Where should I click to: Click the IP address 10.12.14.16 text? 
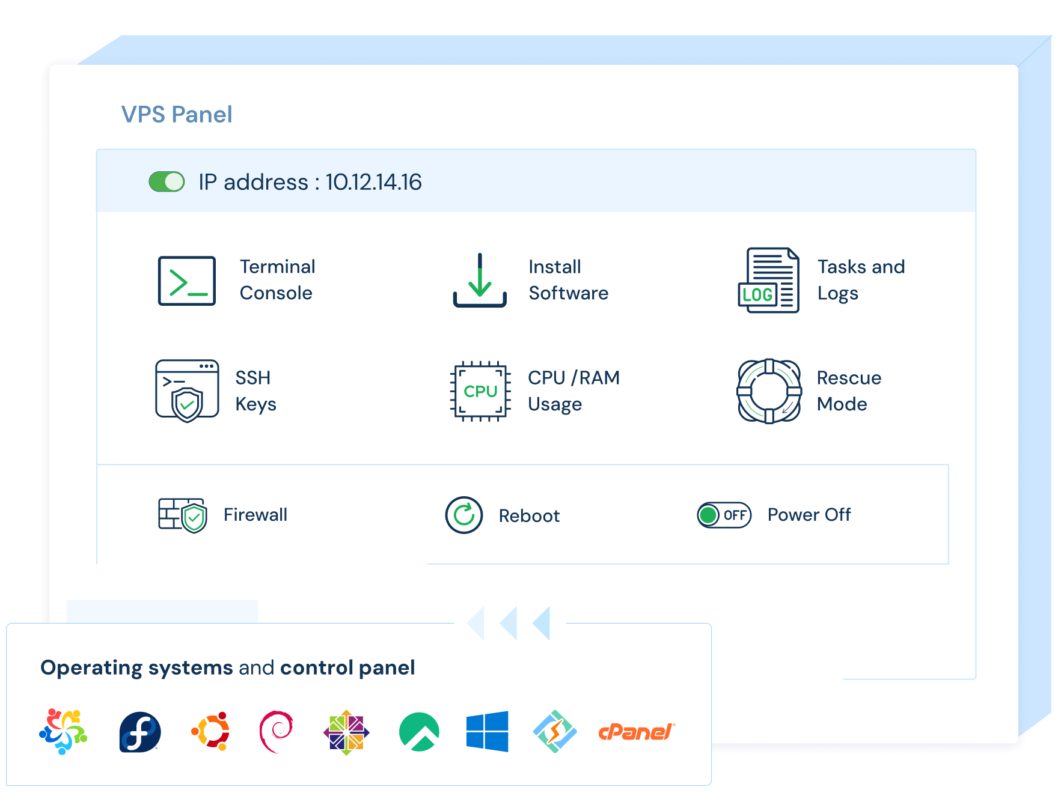point(311,181)
